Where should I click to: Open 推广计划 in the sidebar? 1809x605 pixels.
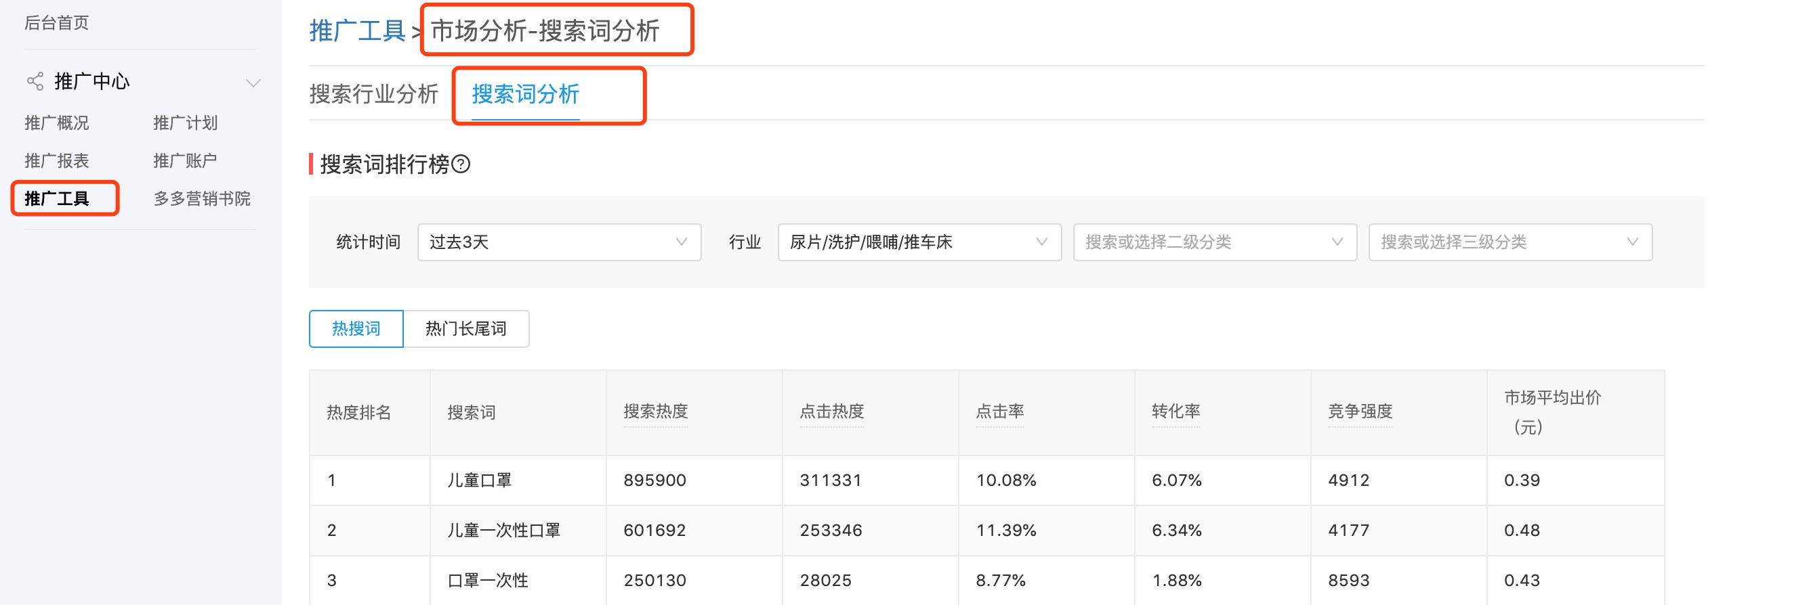pos(186,123)
